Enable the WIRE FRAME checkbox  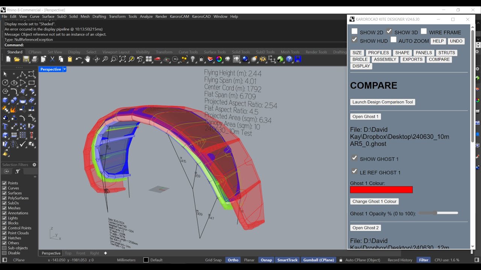[x=424, y=31]
